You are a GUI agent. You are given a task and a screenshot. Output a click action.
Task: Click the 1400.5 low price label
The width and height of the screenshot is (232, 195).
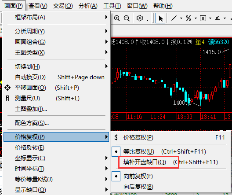(182, 103)
